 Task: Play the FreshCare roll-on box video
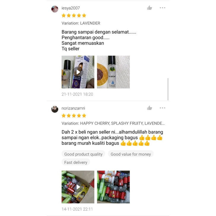pyautogui.click(x=78, y=72)
